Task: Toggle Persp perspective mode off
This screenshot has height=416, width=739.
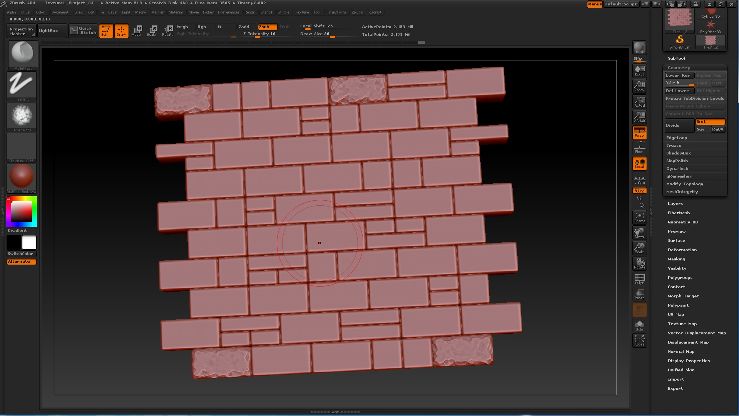Action: click(x=639, y=132)
